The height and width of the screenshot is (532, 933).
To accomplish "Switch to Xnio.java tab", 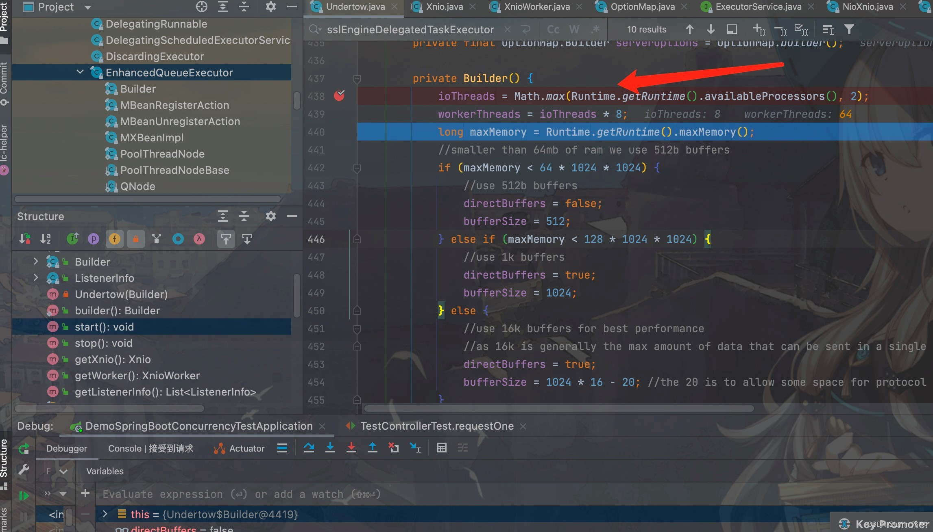I will (444, 6).
